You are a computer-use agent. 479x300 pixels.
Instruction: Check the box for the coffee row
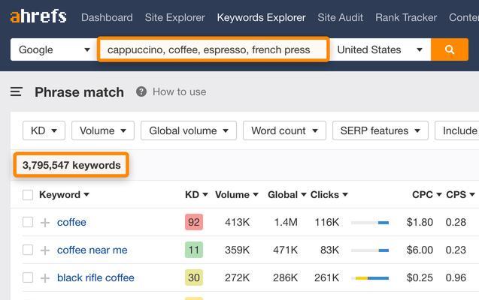click(28, 222)
